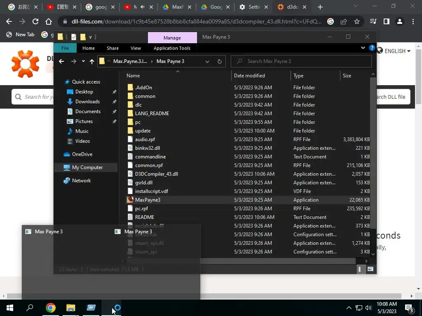Image resolution: width=422 pixels, height=316 pixels.
Task: Open the View ribbon tab
Action: 136,48
